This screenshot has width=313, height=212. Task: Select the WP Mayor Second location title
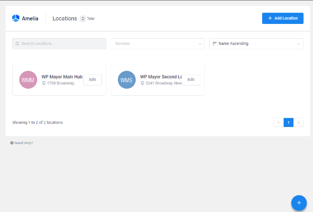(161, 77)
